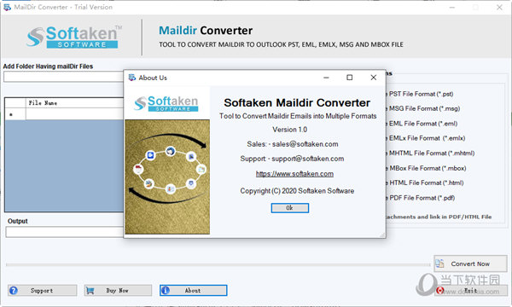Click the File Name column header
Viewport: 512px width, 307px height.
tap(74, 103)
